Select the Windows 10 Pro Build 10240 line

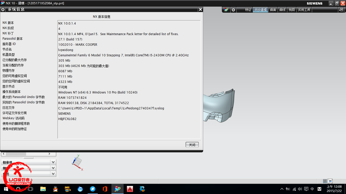point(98,92)
